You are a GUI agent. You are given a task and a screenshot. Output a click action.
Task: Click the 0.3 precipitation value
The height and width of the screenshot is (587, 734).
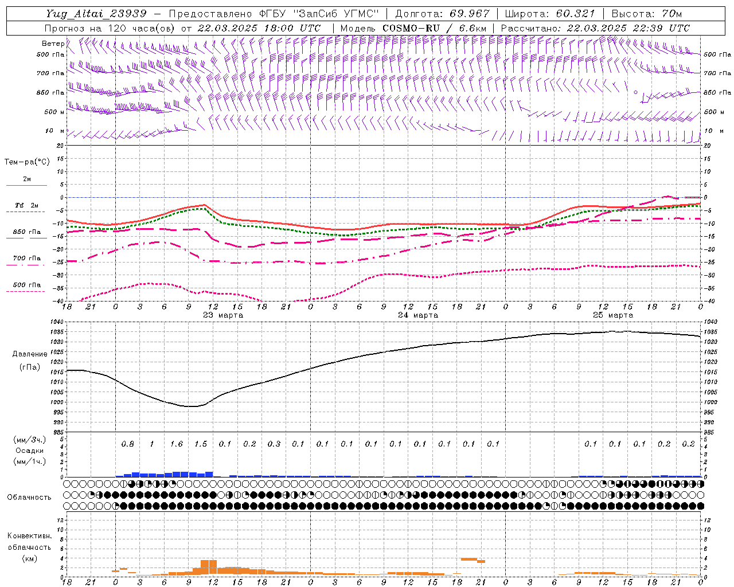pyautogui.click(x=274, y=444)
